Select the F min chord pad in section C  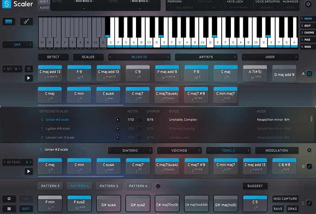tap(50, 203)
